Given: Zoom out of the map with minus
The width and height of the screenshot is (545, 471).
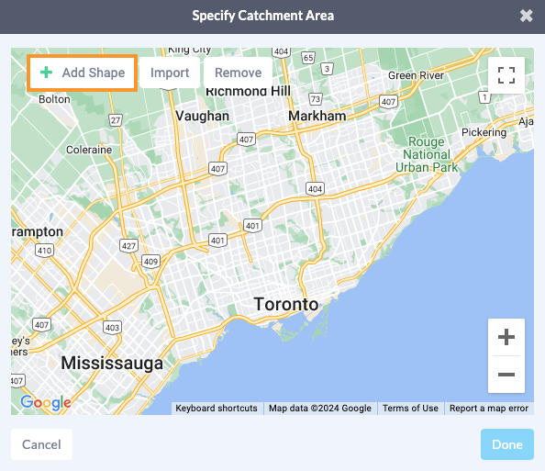Looking at the screenshot, I should [x=506, y=375].
